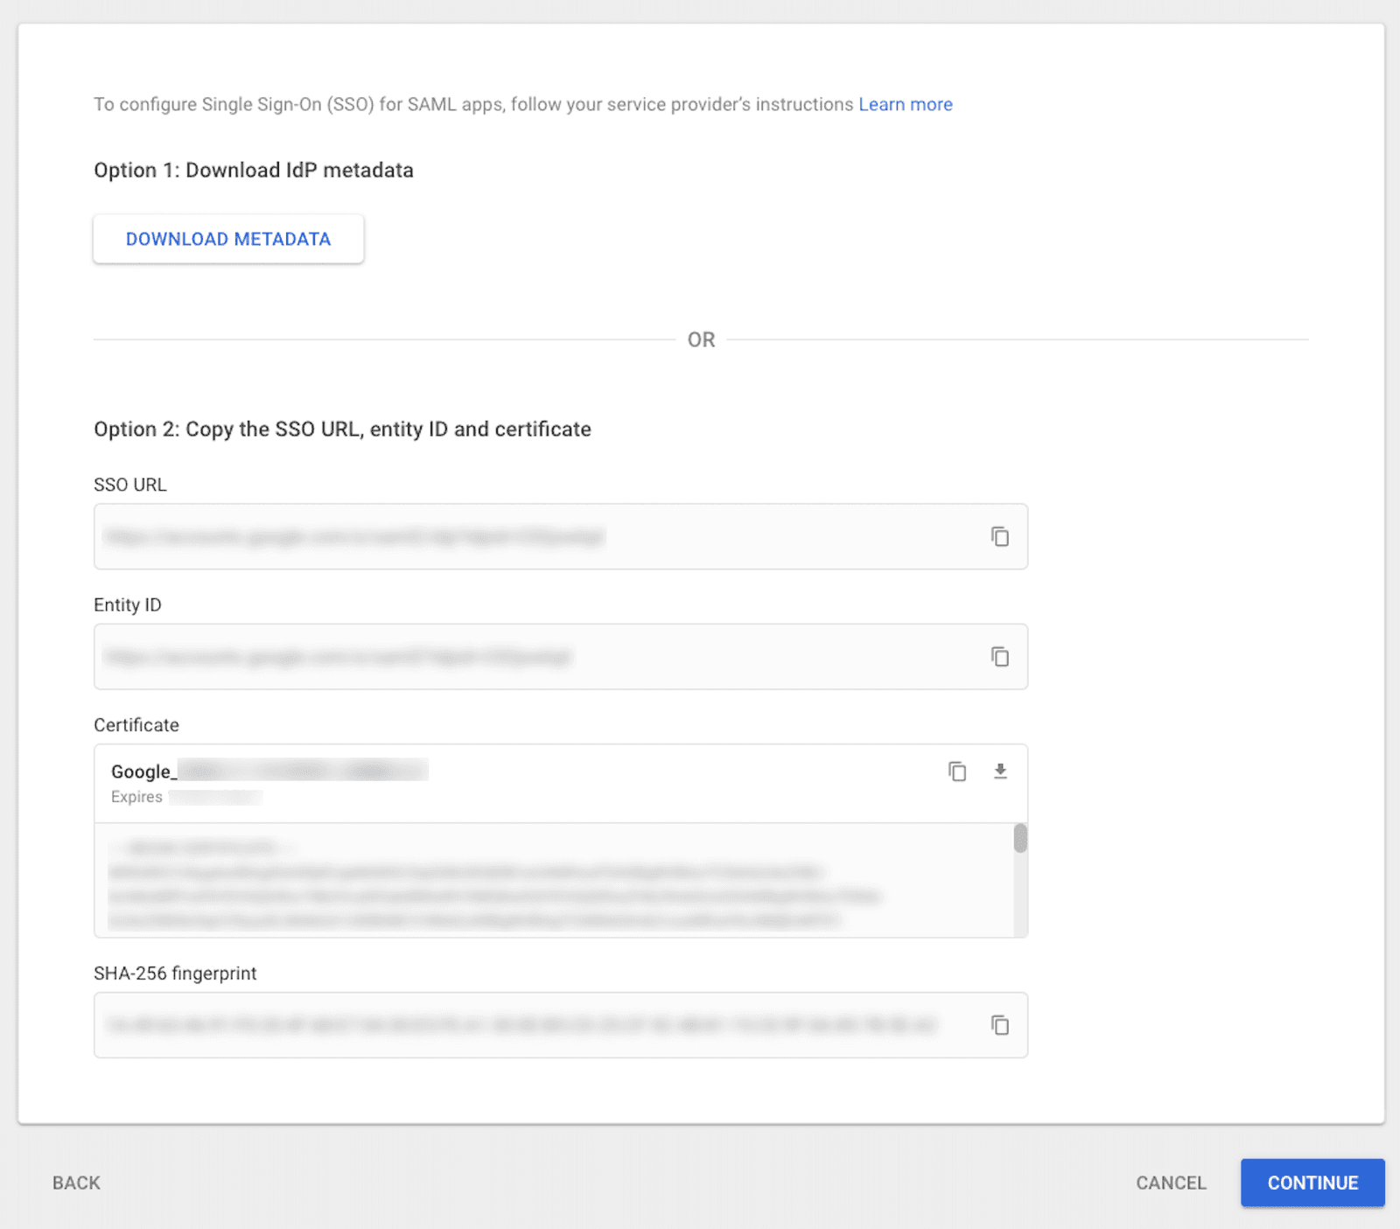This screenshot has width=1400, height=1229.
Task: Open the Learn more link
Action: click(906, 104)
